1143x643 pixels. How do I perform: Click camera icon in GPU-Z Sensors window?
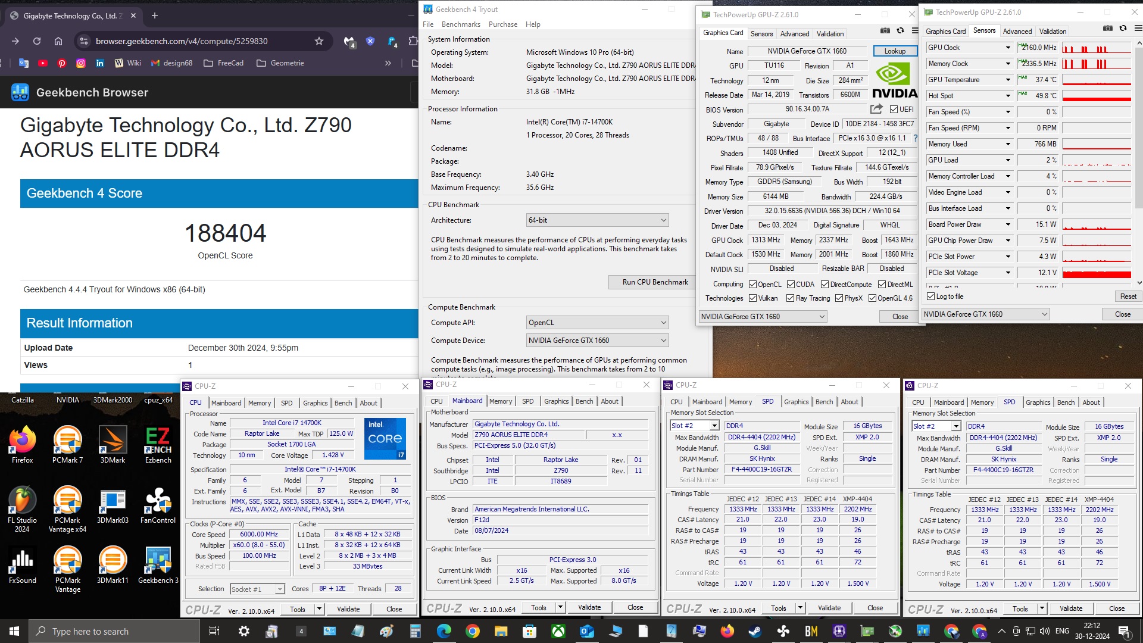(1107, 29)
